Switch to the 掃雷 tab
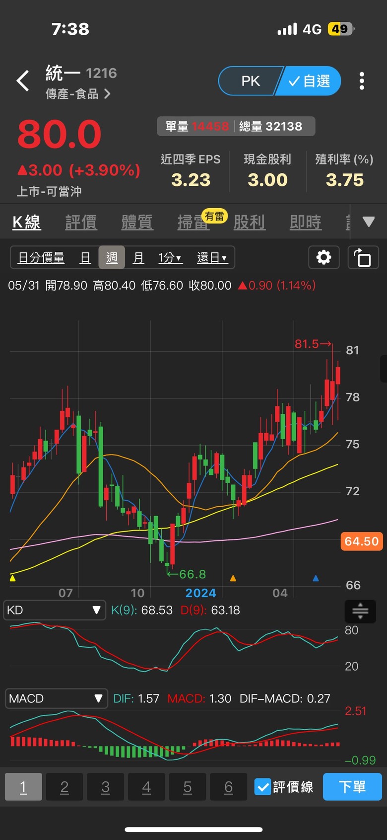This screenshot has height=840, width=387. 193,222
